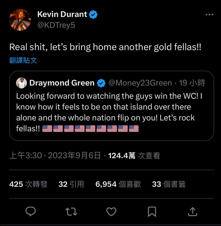Open the share upload icon
Image resolution: width=221 pixels, height=226 pixels.
(x=193, y=212)
